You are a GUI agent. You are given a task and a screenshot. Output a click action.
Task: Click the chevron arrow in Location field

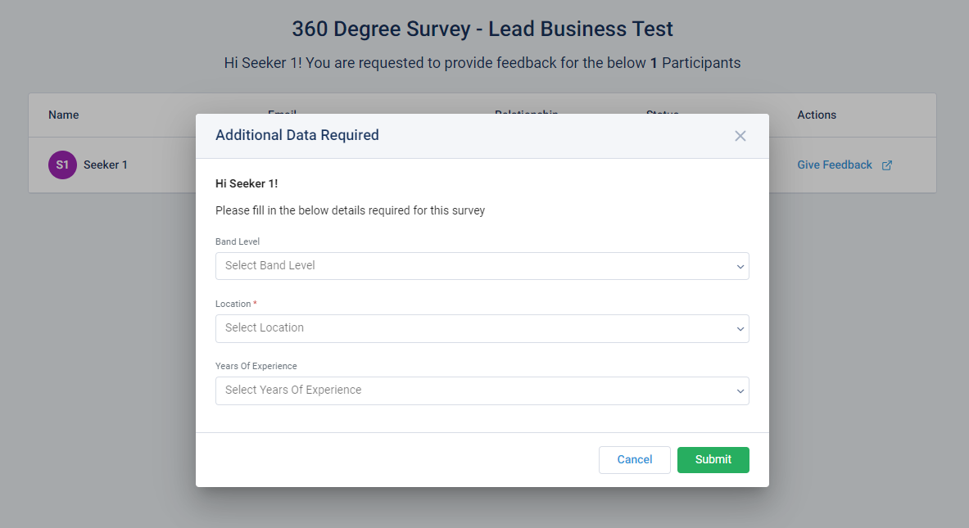coord(740,329)
